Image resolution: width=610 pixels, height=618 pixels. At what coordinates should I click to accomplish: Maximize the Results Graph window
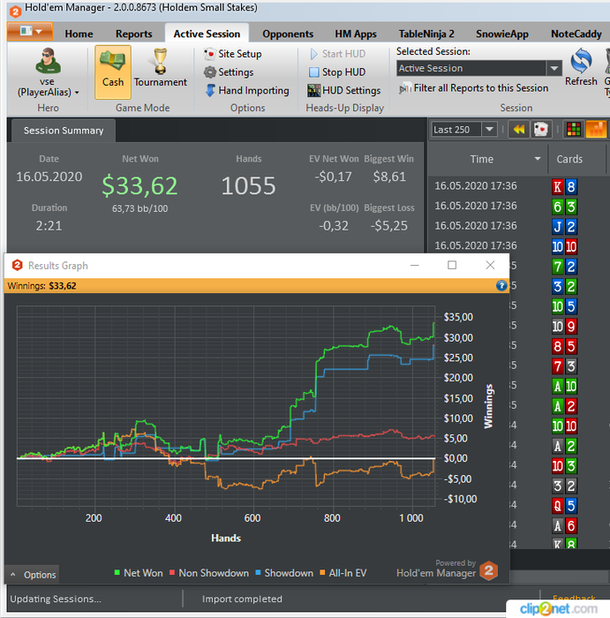pos(452,265)
